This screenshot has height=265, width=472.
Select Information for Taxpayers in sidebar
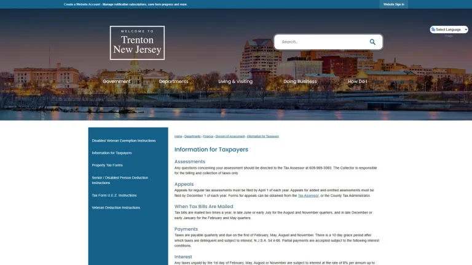tap(112, 153)
